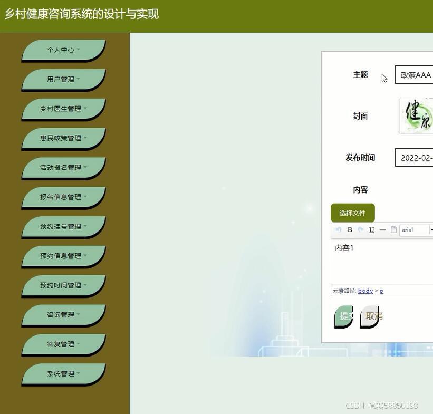
Task: Click the 发布时间 date input field
Action: 417,157
